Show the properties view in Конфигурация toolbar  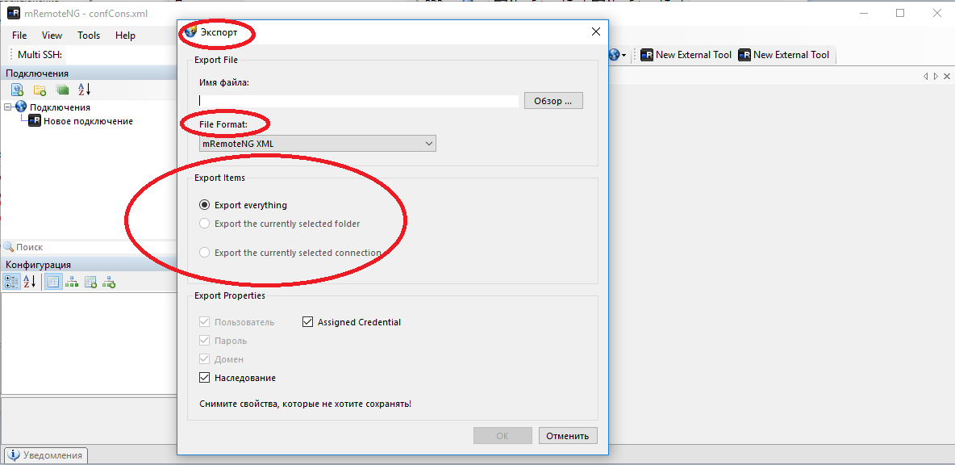coord(53,282)
